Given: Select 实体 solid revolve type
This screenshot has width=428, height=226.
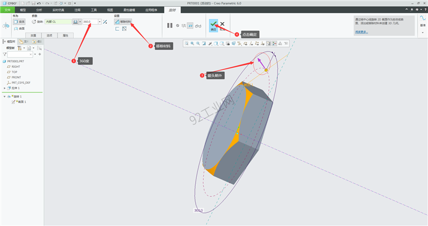Looking at the screenshot, I should tap(19, 22).
